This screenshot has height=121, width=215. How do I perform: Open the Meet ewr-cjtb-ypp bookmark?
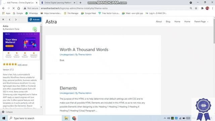pos(133,13)
